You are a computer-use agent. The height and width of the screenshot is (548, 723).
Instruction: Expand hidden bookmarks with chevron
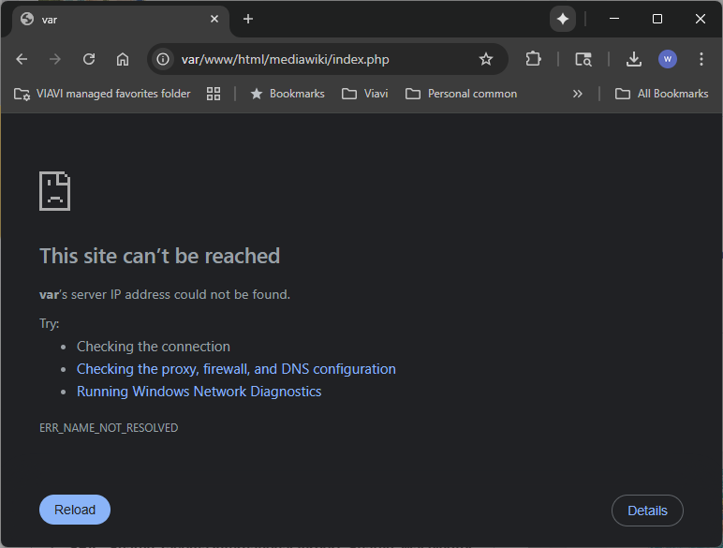pos(578,94)
